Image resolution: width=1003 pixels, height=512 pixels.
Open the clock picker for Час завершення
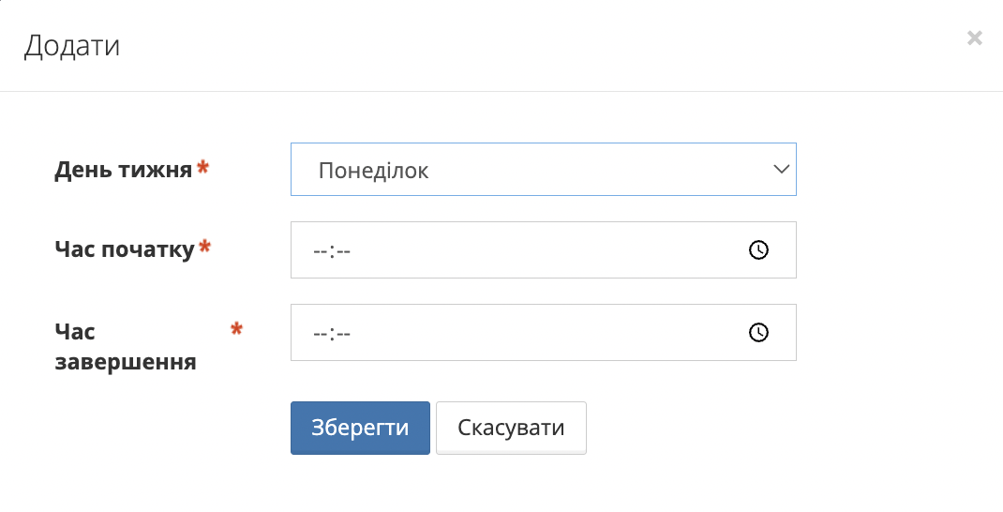pyautogui.click(x=758, y=333)
